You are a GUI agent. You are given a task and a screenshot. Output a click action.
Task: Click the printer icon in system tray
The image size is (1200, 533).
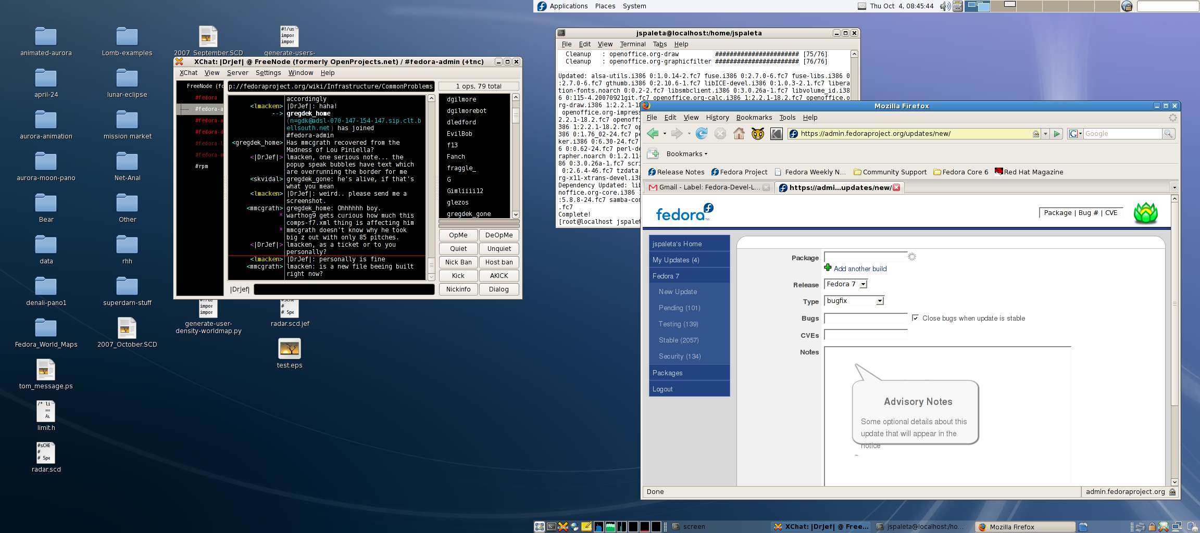pyautogui.click(x=1140, y=527)
